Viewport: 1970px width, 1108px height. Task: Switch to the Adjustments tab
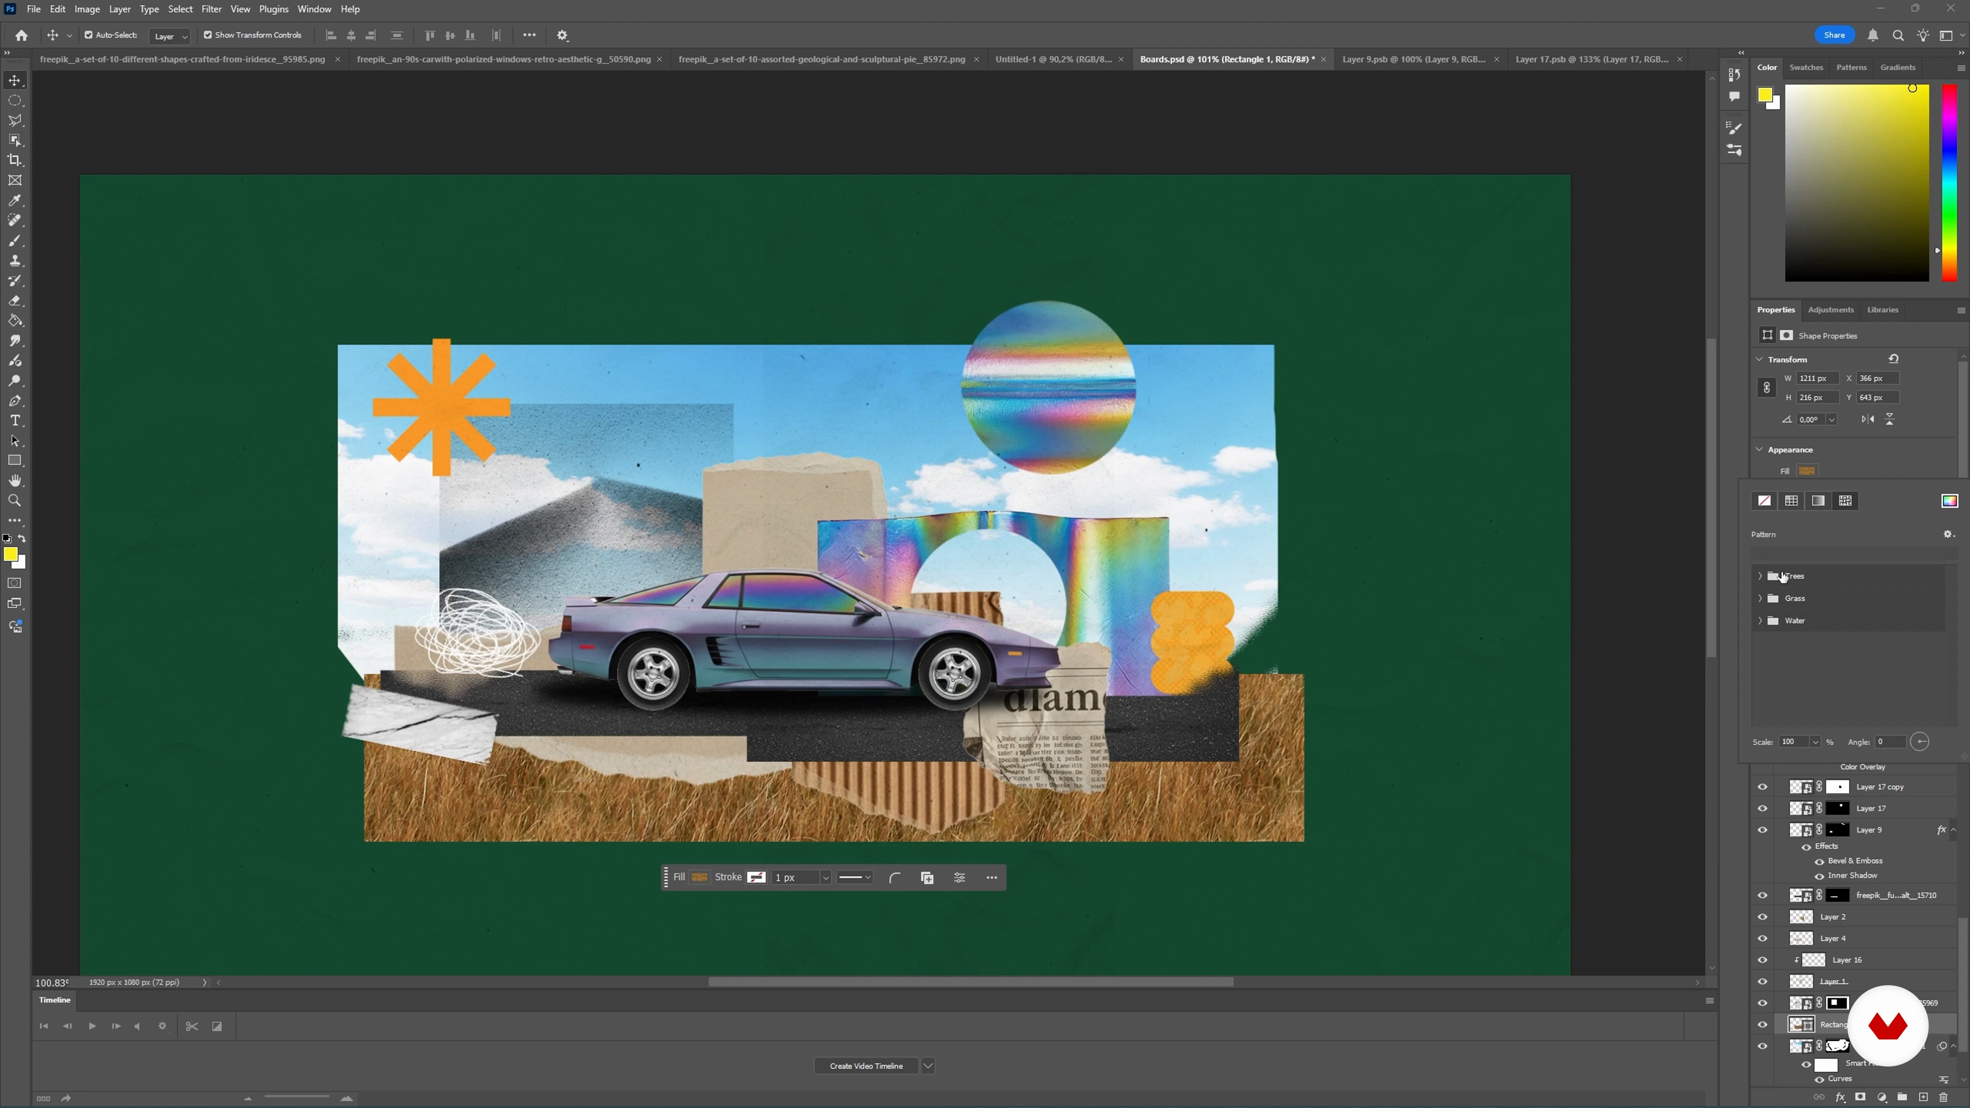pyautogui.click(x=1830, y=310)
